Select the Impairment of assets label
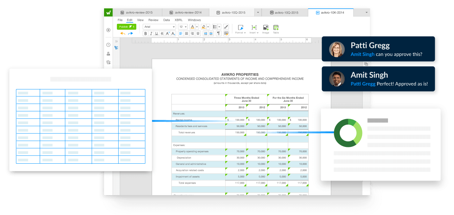This screenshot has height=215, width=454. (x=188, y=177)
